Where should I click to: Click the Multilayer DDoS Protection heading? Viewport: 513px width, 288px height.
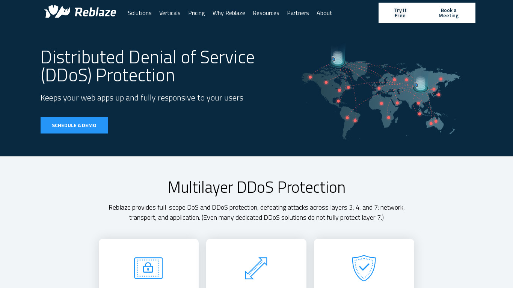click(256, 187)
